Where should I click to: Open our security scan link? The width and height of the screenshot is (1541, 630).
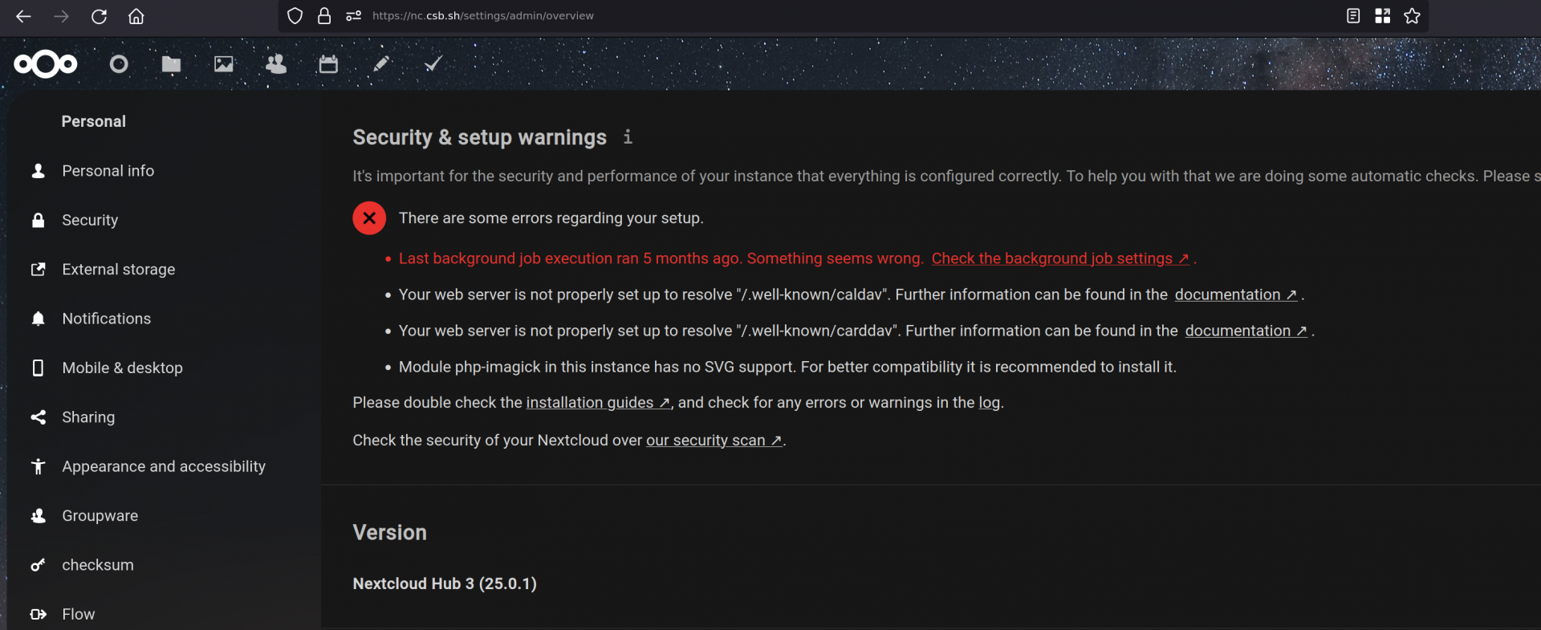(714, 441)
